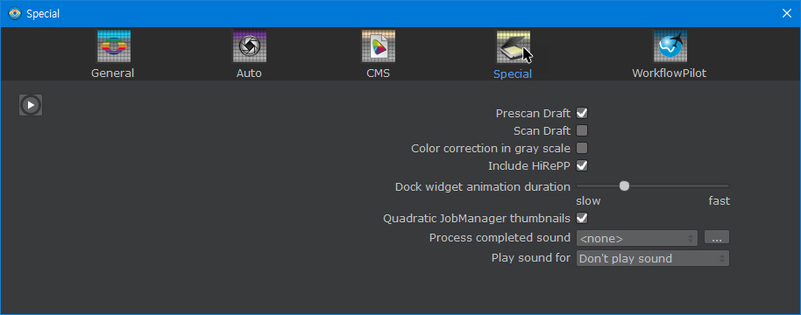Image resolution: width=801 pixels, height=315 pixels.
Task: Switch to the General tab label
Action: (x=112, y=73)
